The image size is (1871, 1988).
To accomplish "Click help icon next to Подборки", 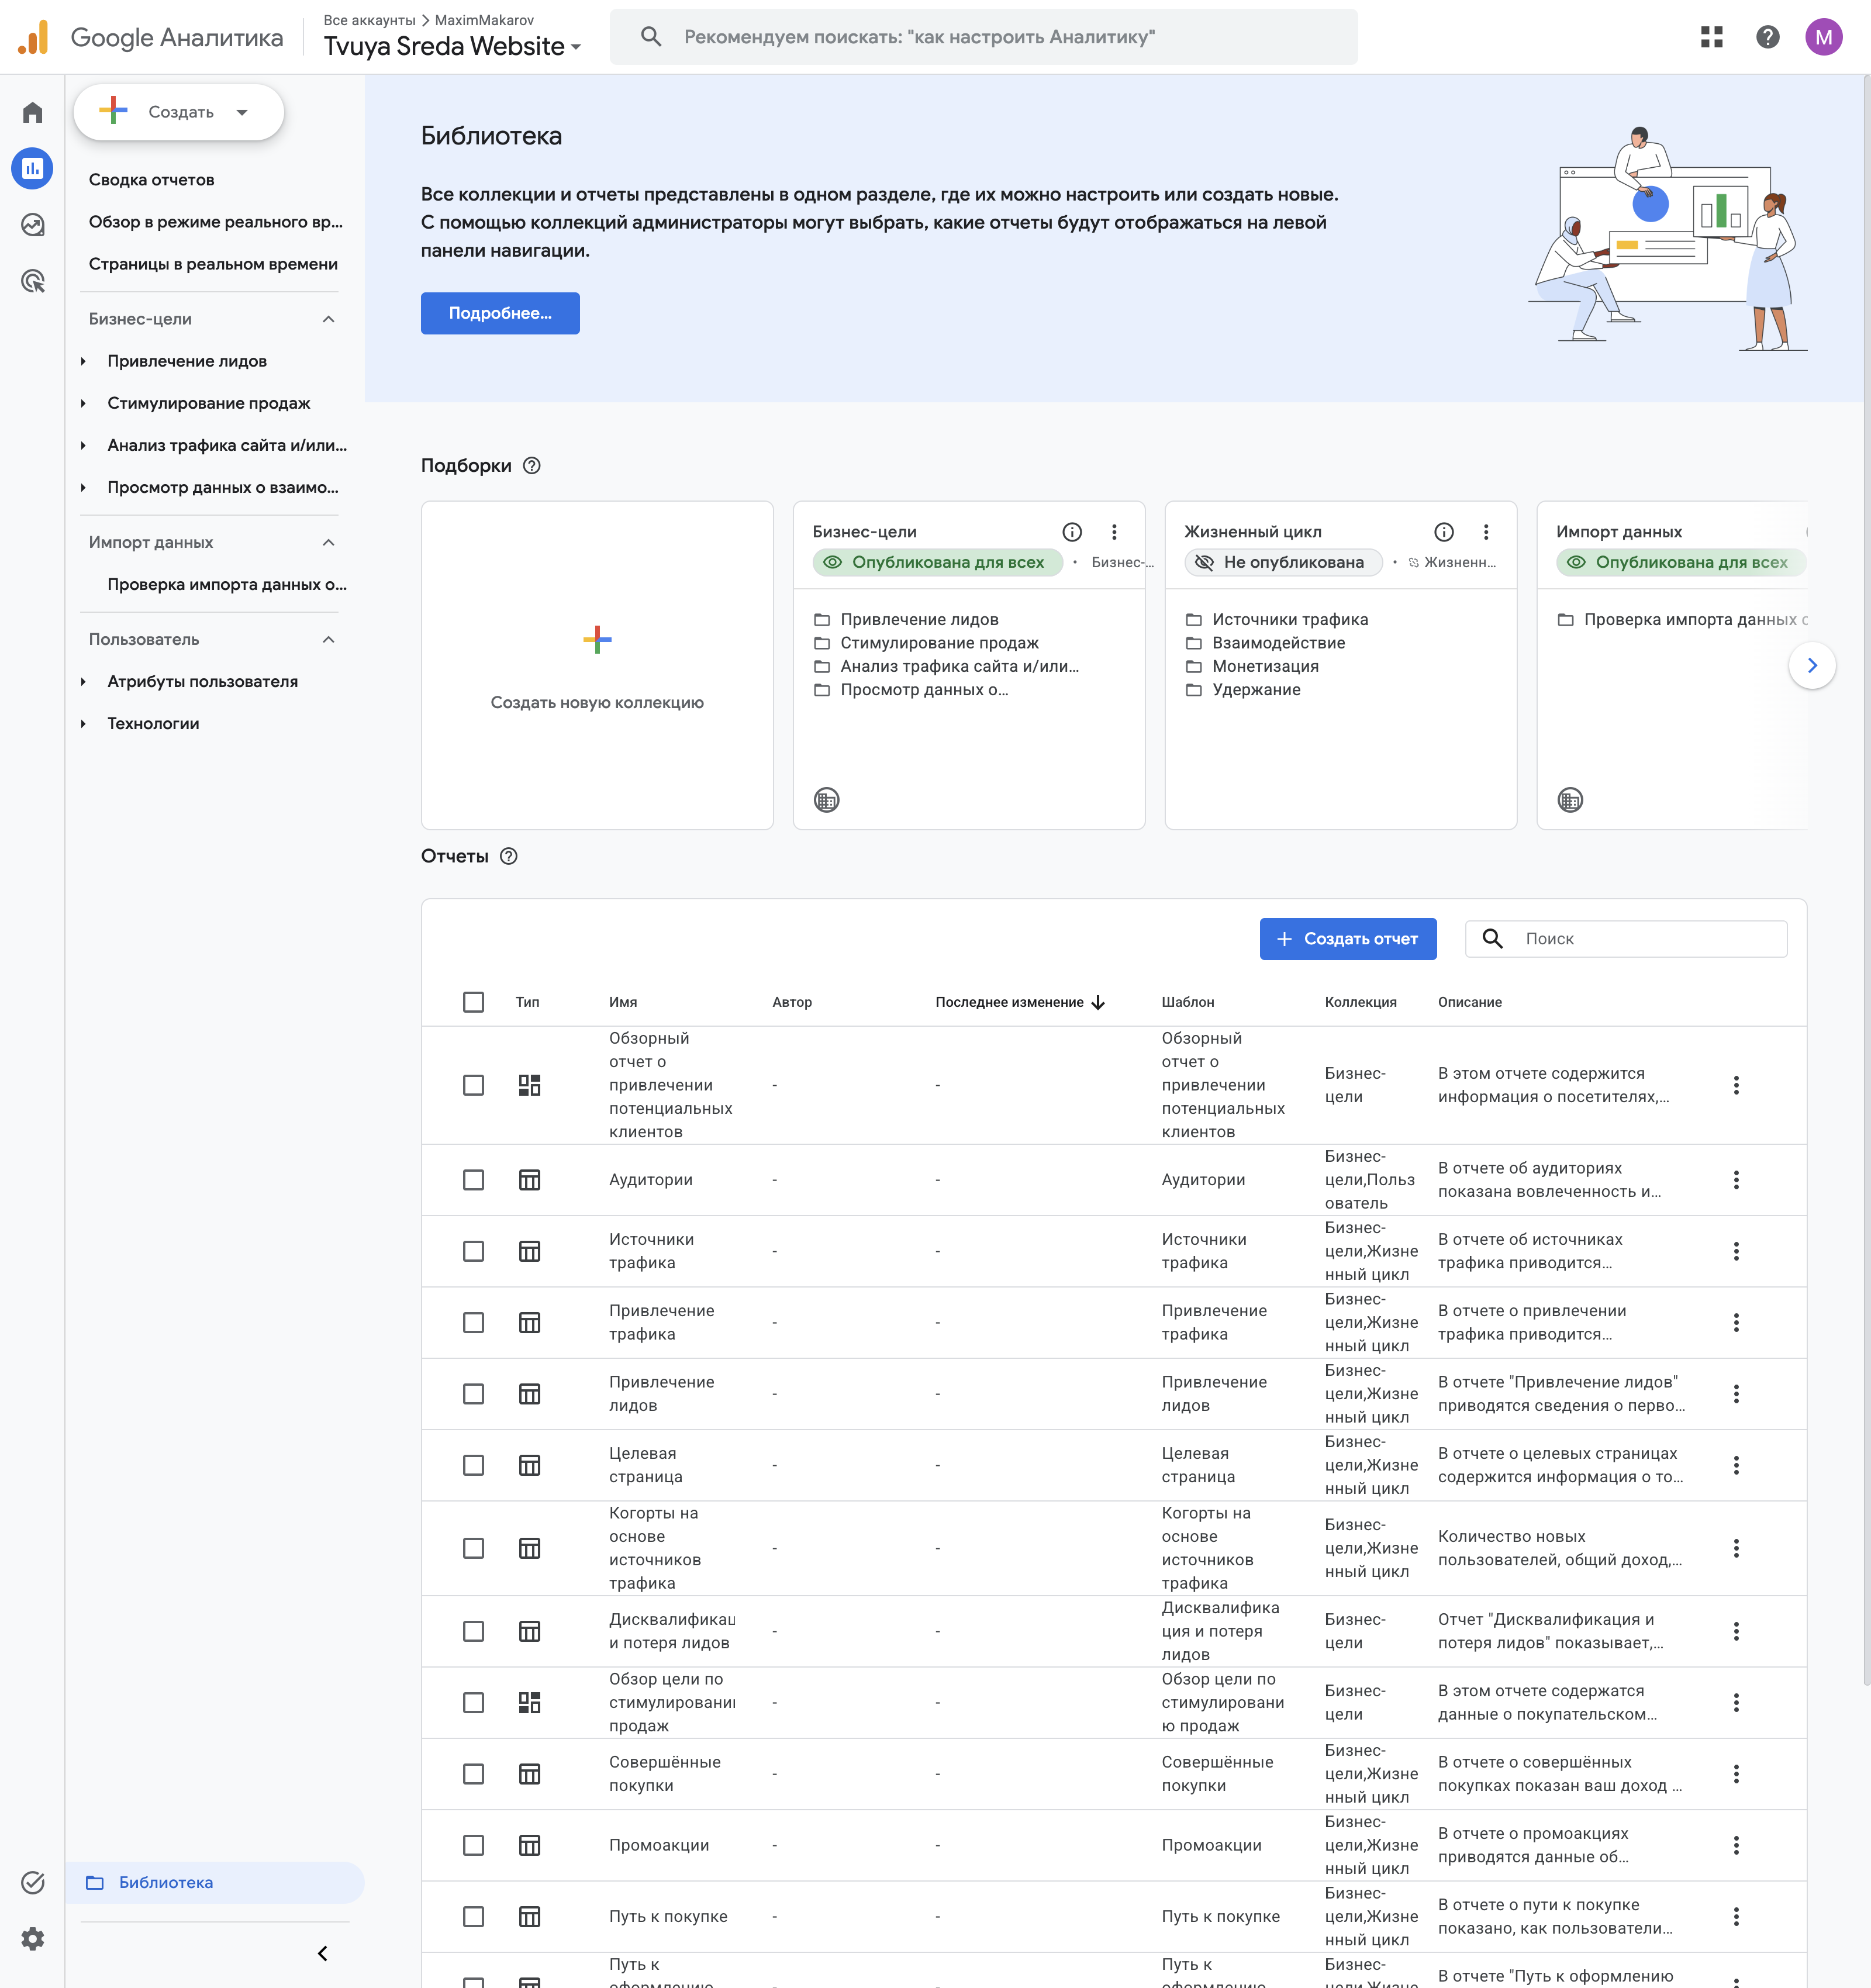I will 532,466.
